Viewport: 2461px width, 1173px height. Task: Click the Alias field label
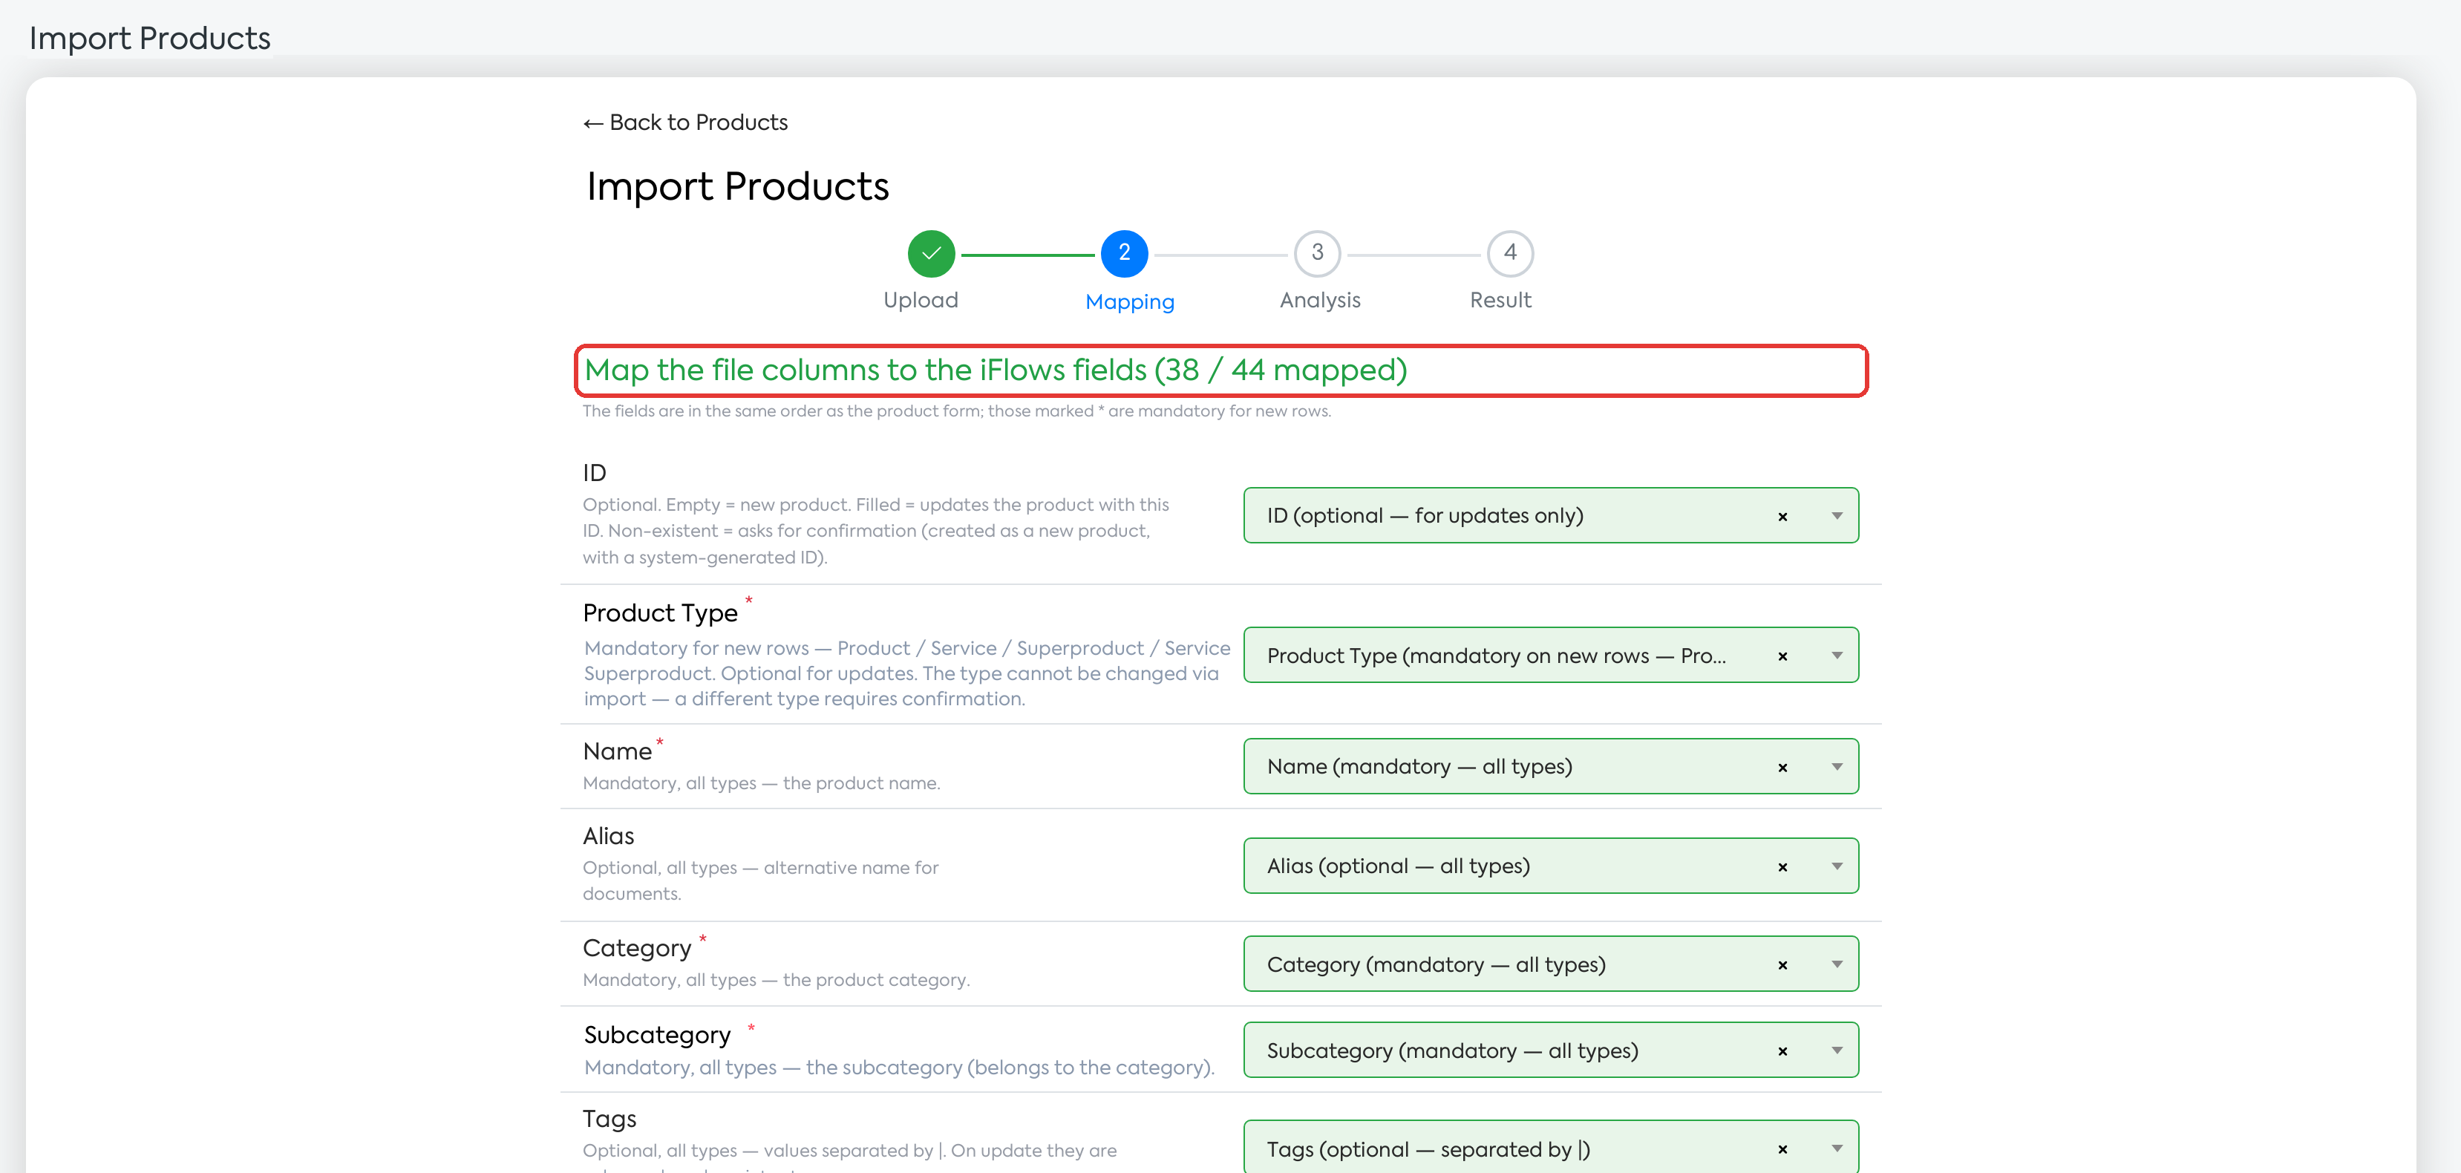click(x=607, y=836)
